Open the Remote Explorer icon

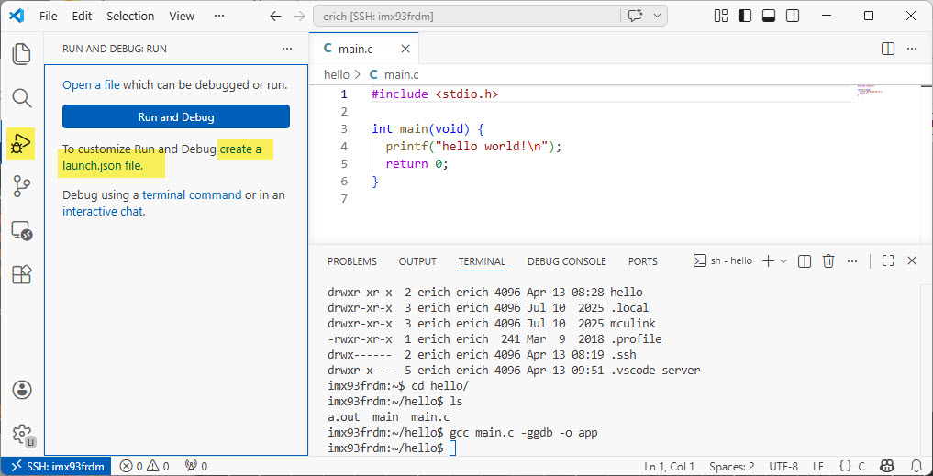pyautogui.click(x=21, y=231)
